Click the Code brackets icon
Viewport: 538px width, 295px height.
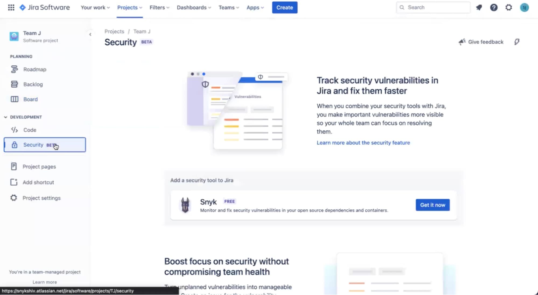[14, 130]
